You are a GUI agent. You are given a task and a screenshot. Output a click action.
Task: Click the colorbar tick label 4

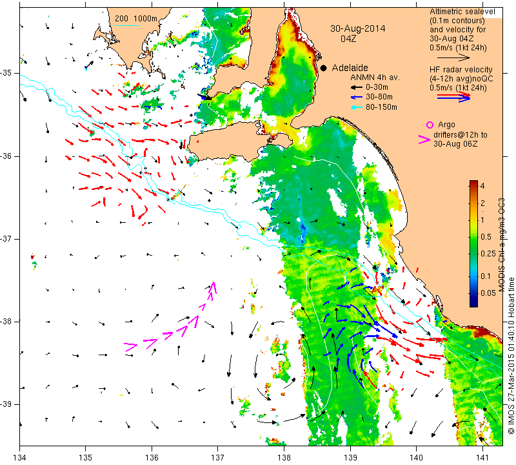pyautogui.click(x=482, y=185)
